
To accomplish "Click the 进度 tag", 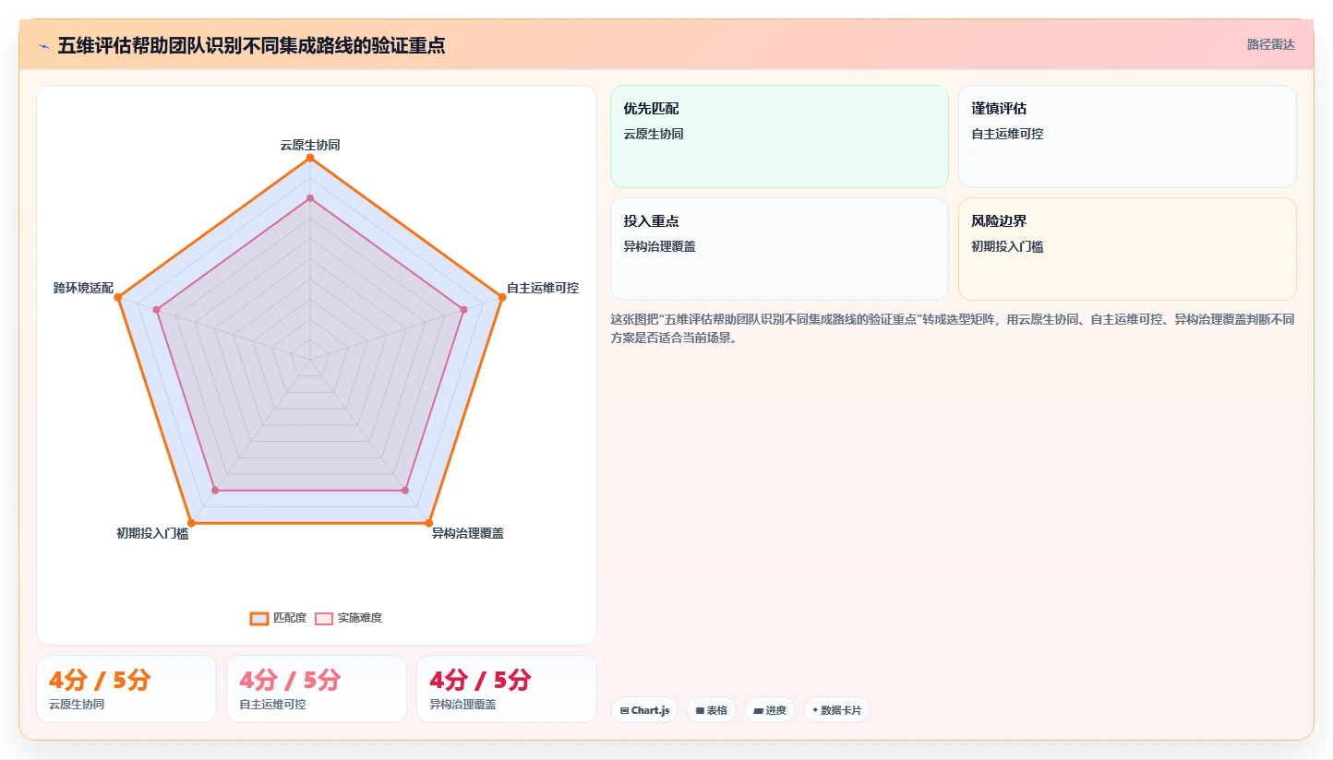I will [769, 710].
